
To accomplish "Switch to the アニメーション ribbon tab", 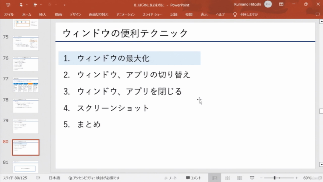I will pos(125,15).
